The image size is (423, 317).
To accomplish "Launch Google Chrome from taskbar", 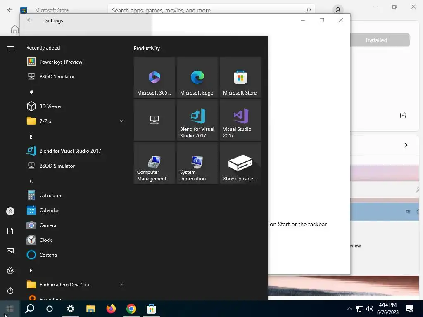I will coord(131,309).
